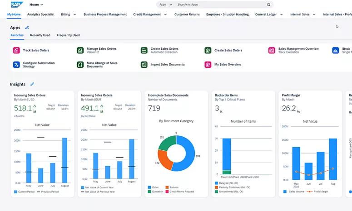Launch Create Sales Orders Automatic Extraction icon
Screen dimensions: 352x211
(x=144, y=50)
